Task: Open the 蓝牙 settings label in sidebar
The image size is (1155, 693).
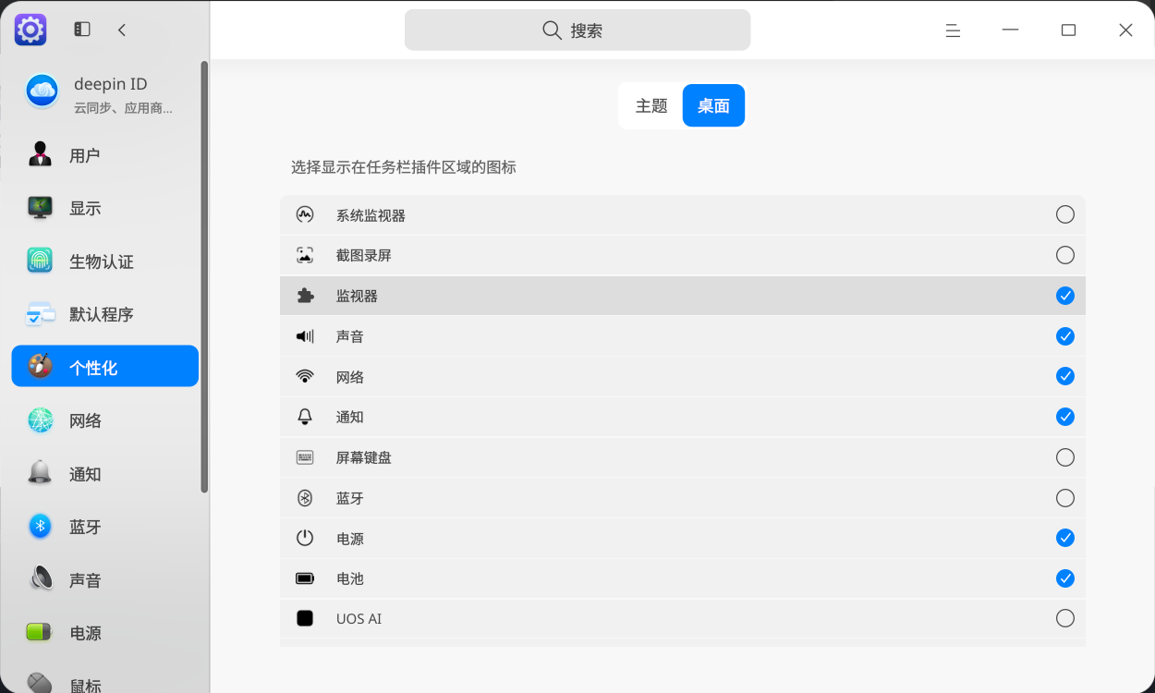Action: pyautogui.click(x=85, y=528)
